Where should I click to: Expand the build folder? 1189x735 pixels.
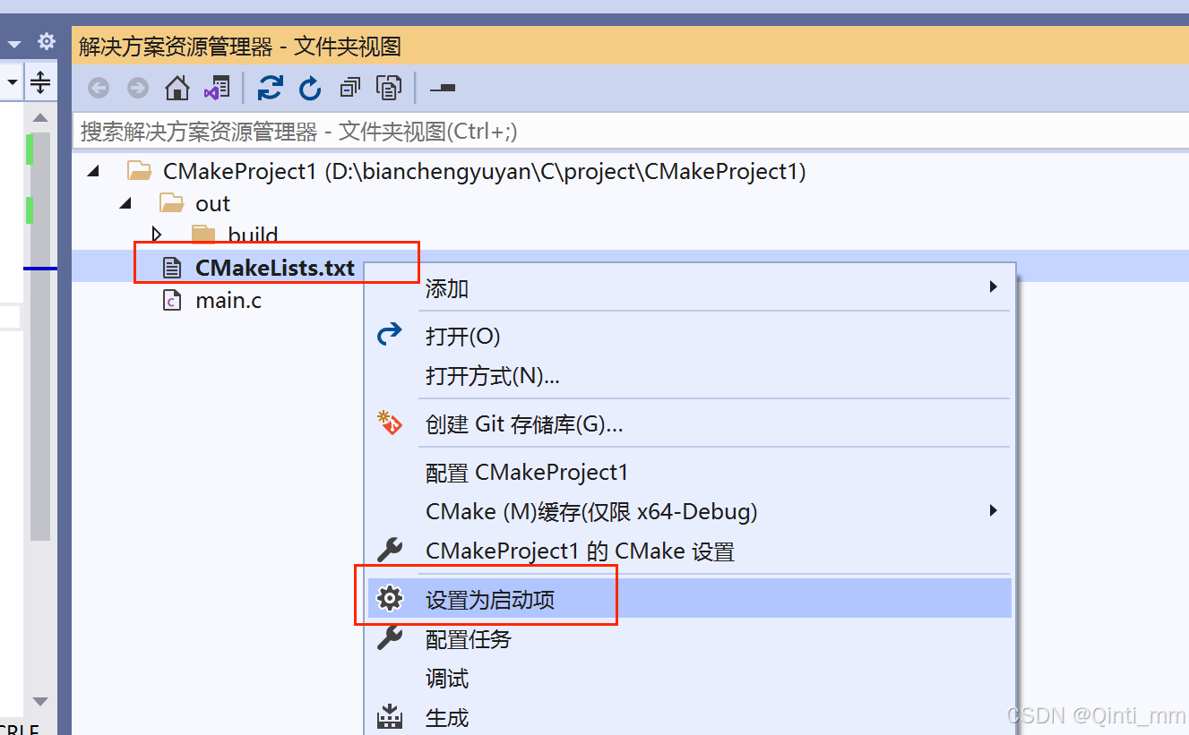tap(159, 235)
